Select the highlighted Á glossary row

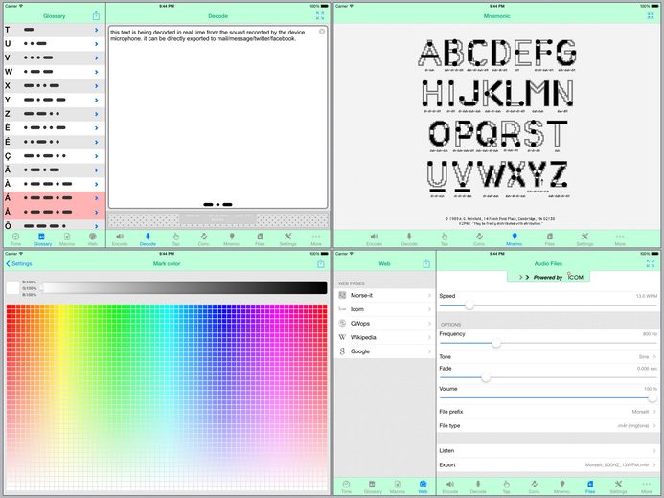tap(55, 198)
